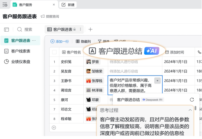The image size is (202, 139).
Task: Open more options for 客户跟进表 sidebar item
Action: 34,41
